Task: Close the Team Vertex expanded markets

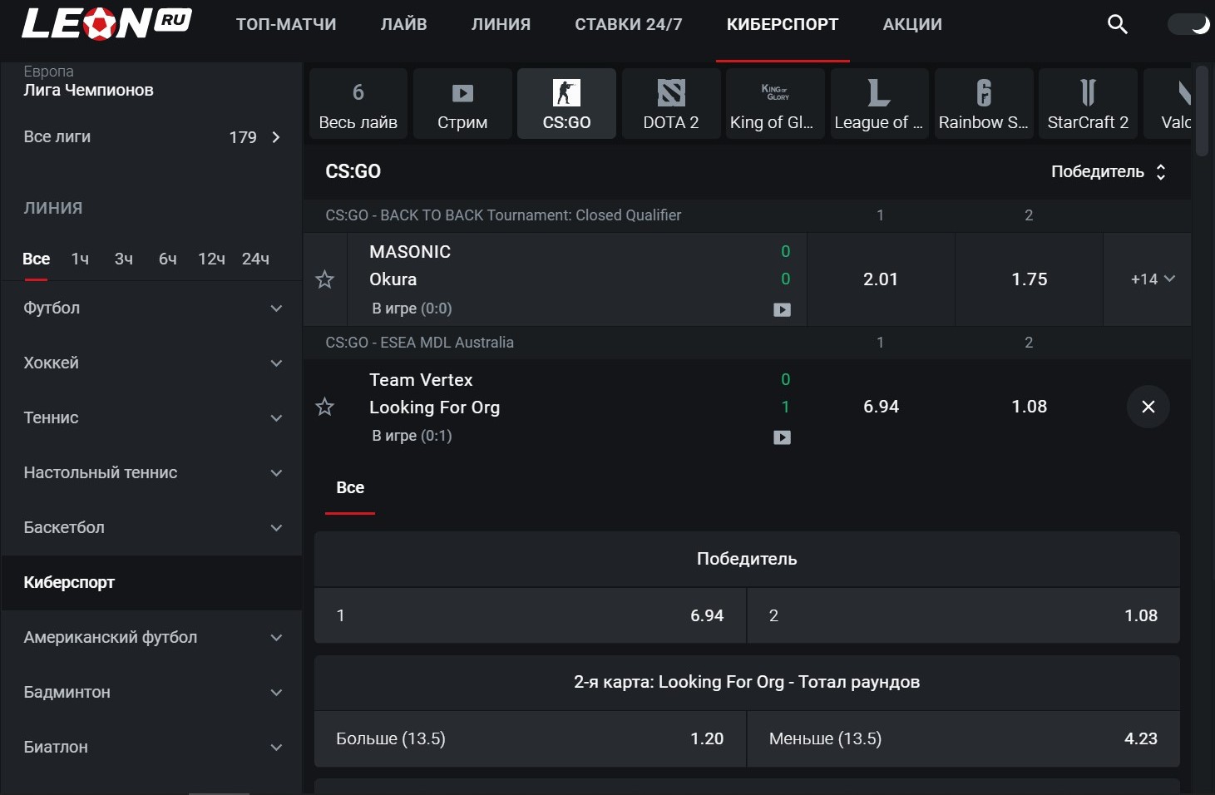Action: pos(1148,407)
